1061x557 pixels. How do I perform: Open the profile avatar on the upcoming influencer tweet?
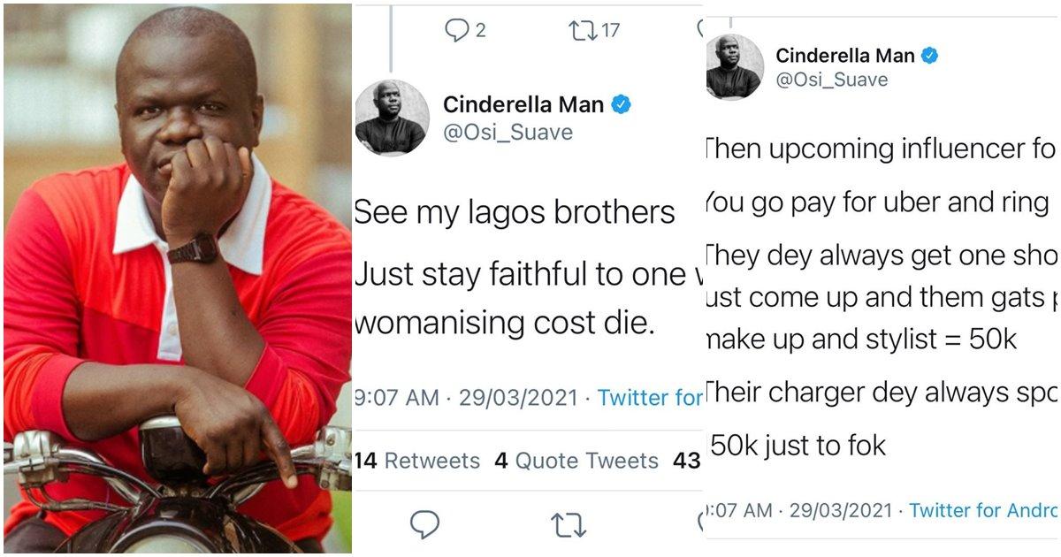735,66
